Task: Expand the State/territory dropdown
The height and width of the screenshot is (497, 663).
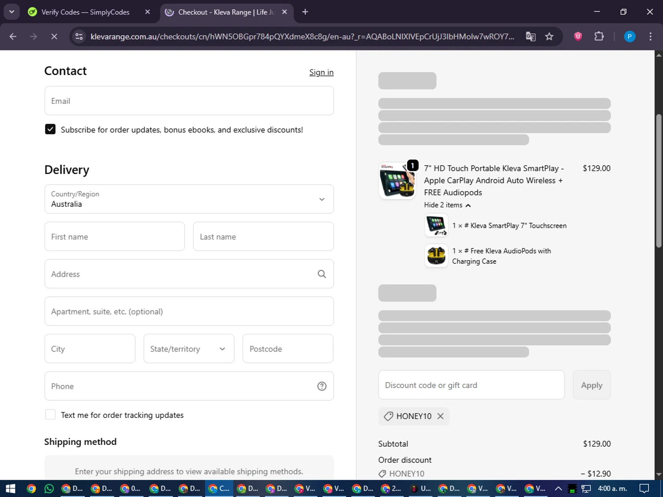Action: point(189,349)
